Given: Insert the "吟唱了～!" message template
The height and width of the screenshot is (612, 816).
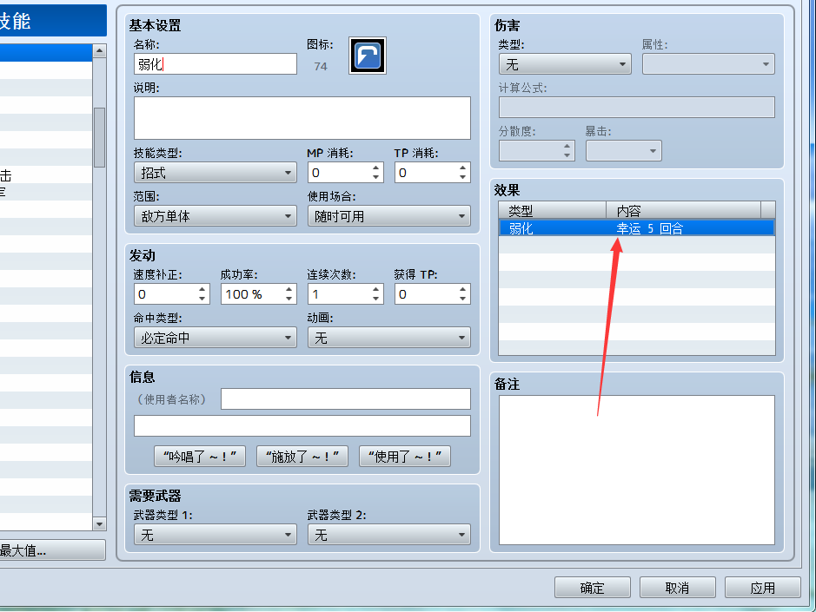Looking at the screenshot, I should click(200, 456).
